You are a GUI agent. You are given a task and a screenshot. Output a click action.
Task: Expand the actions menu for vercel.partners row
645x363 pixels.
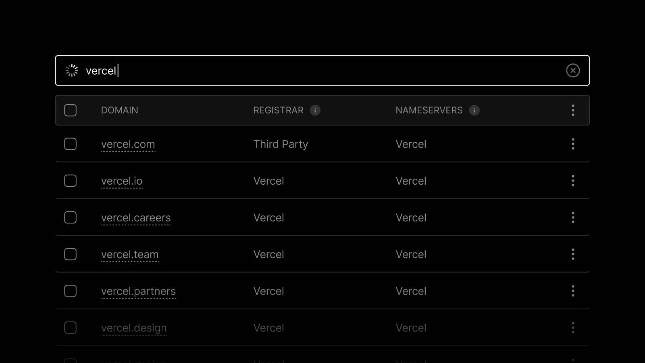click(x=573, y=291)
